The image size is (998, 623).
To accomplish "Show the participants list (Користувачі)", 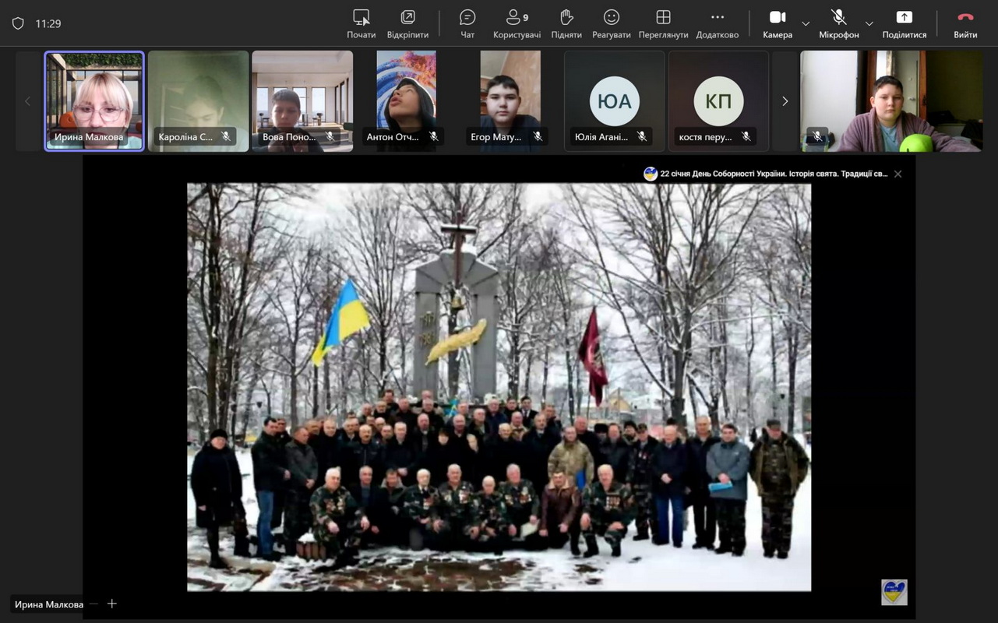I will point(517,23).
